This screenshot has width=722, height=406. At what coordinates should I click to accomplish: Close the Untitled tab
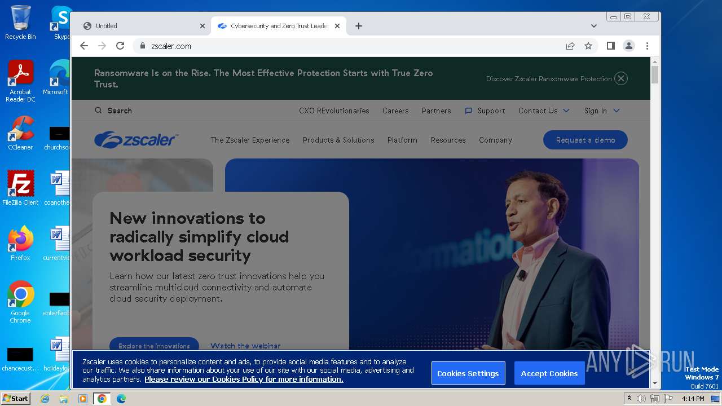(x=202, y=26)
